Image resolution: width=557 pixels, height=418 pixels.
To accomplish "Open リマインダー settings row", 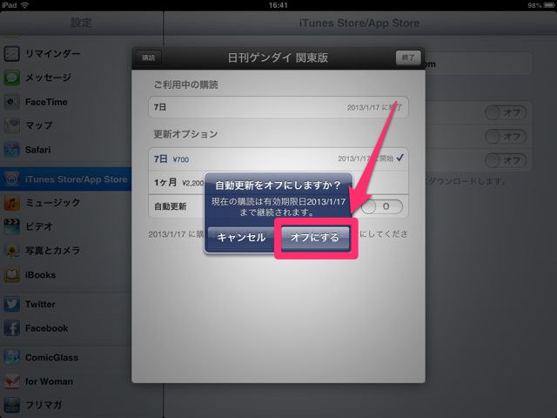I will click(66, 54).
